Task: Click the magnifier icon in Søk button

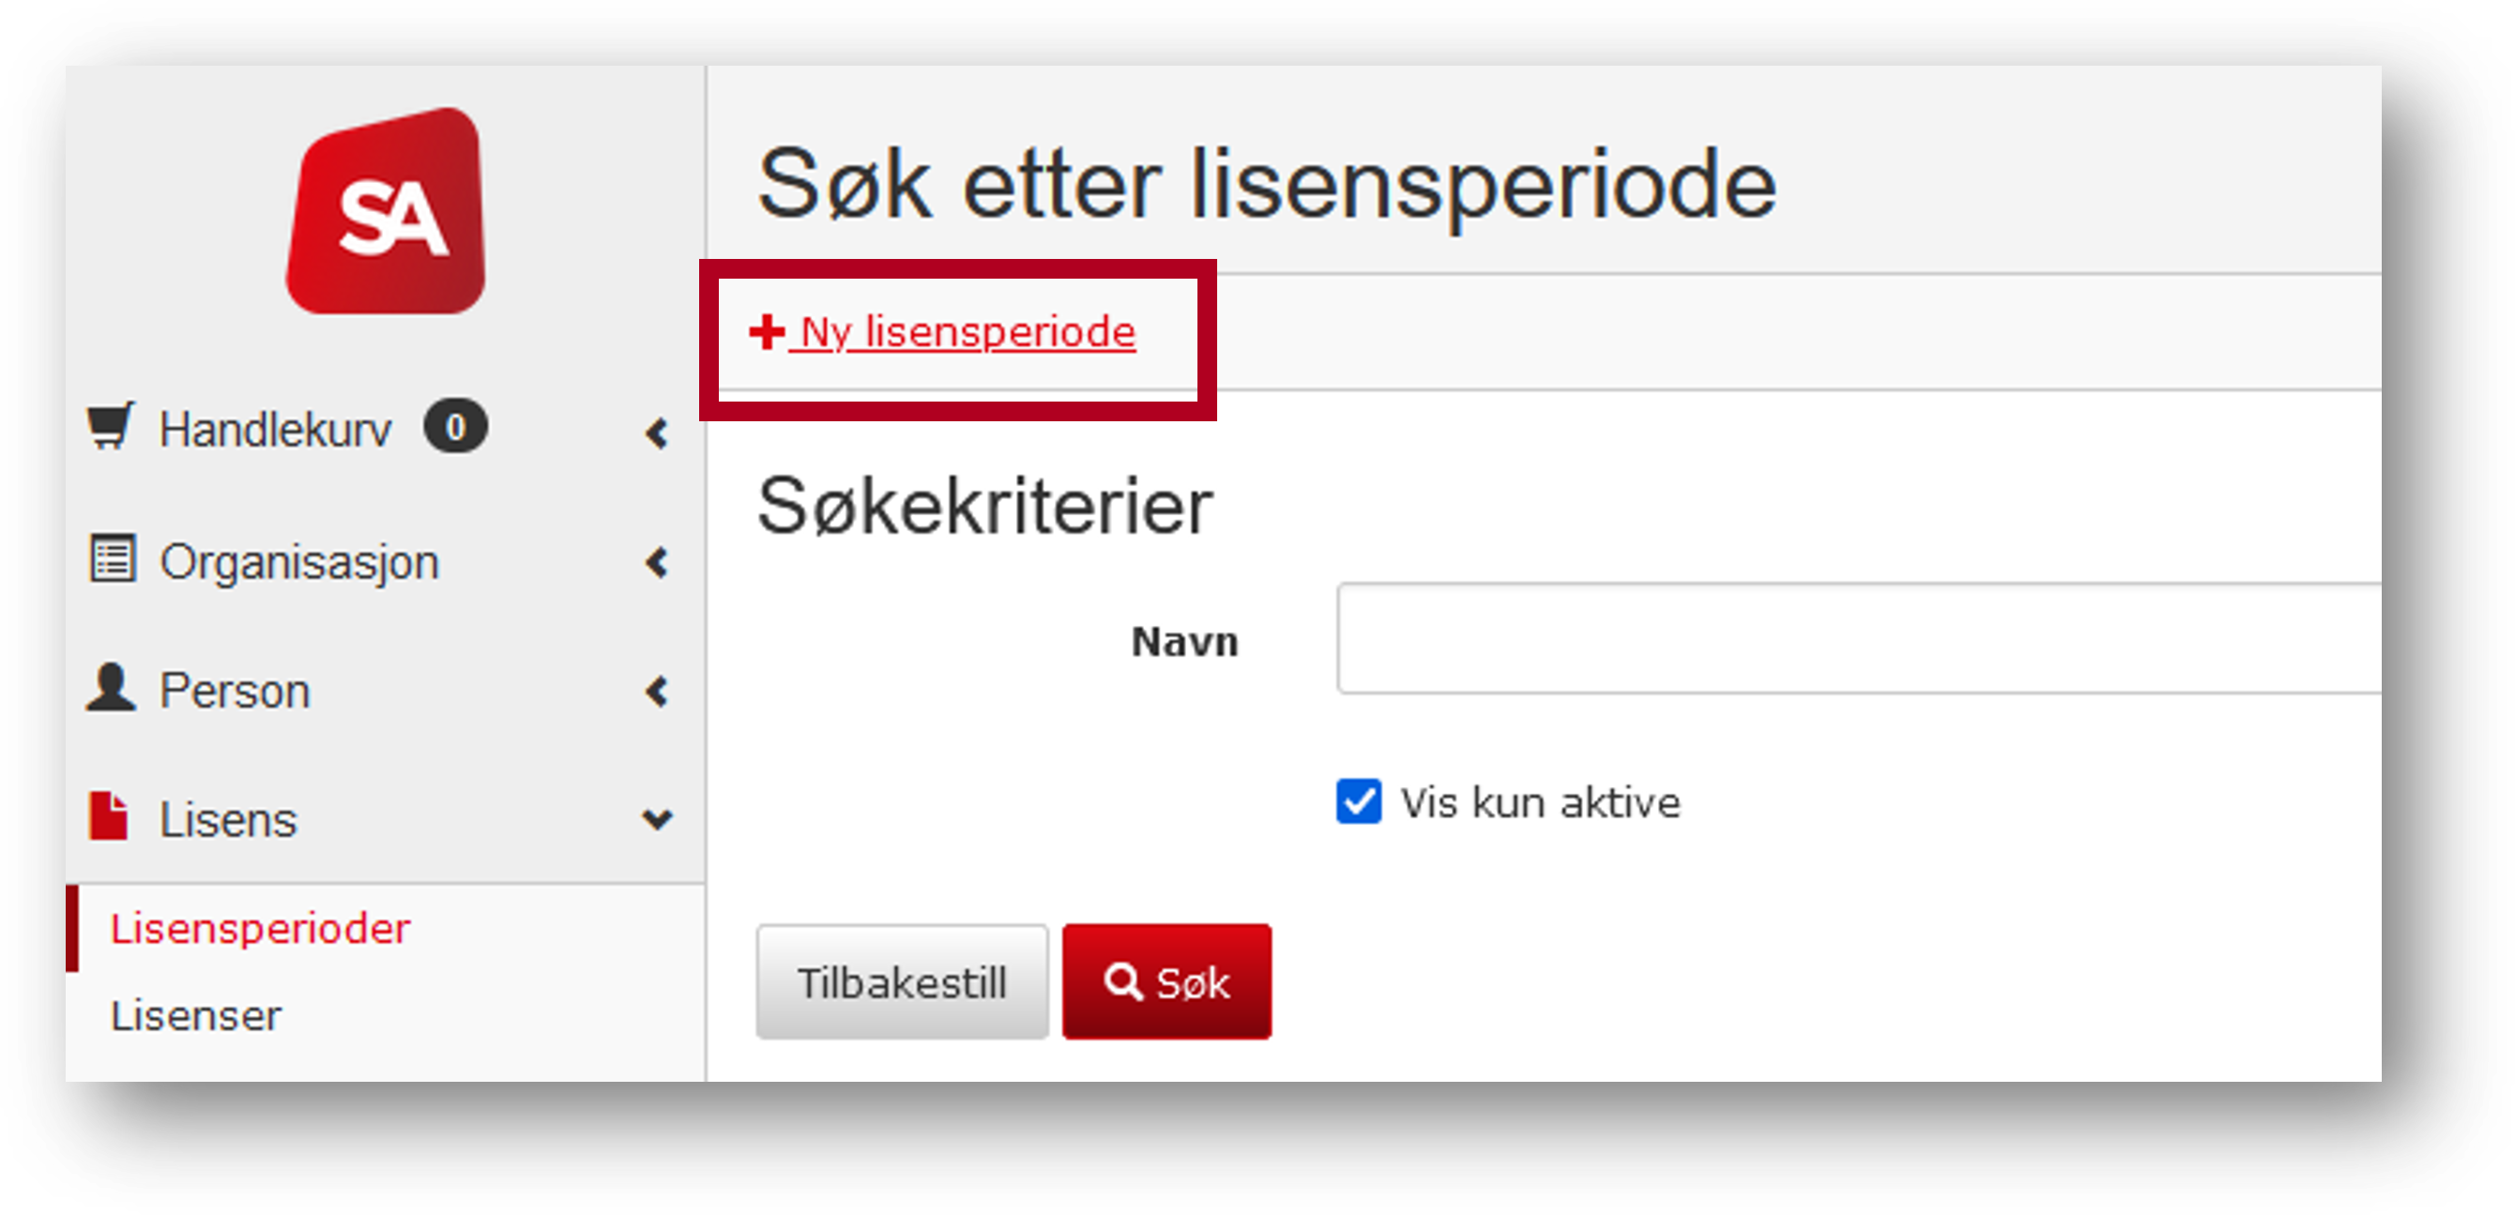Action: pos(1122,981)
